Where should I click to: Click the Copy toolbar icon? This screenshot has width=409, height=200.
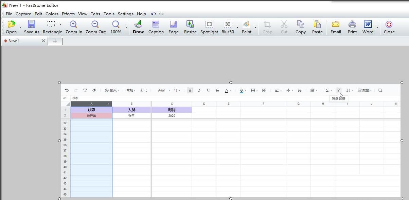300,24
